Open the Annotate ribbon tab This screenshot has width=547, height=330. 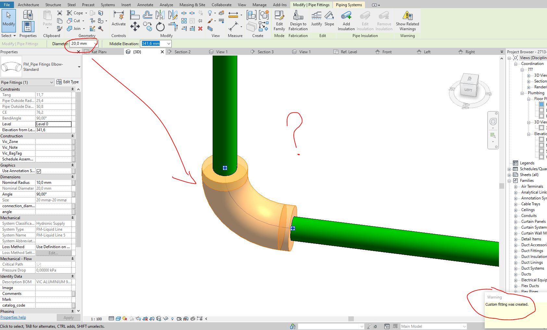[145, 5]
